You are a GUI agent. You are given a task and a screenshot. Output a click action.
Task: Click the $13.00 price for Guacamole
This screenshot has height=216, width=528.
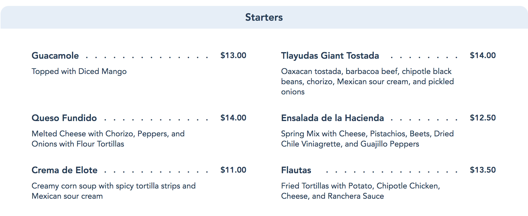[233, 55]
